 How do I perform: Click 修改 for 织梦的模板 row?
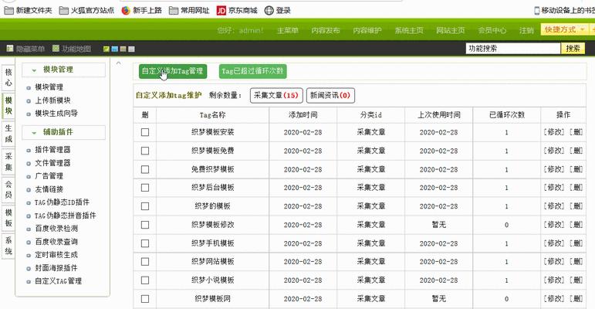tap(554, 206)
